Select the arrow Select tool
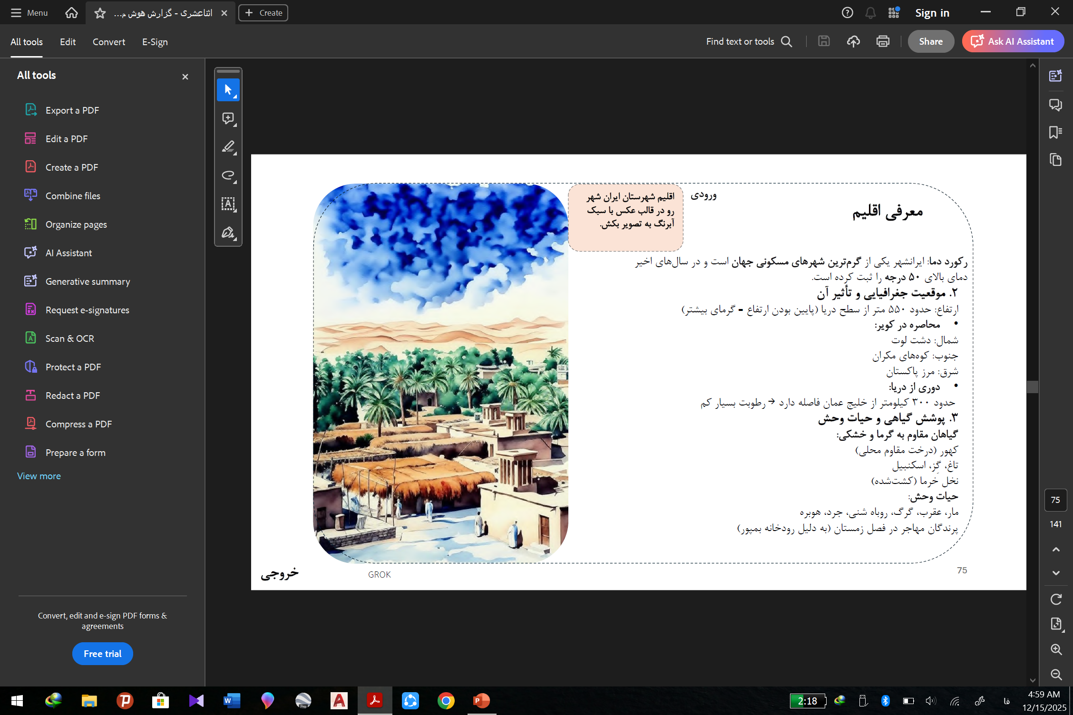Screen dimensions: 1073x715 [x=228, y=90]
